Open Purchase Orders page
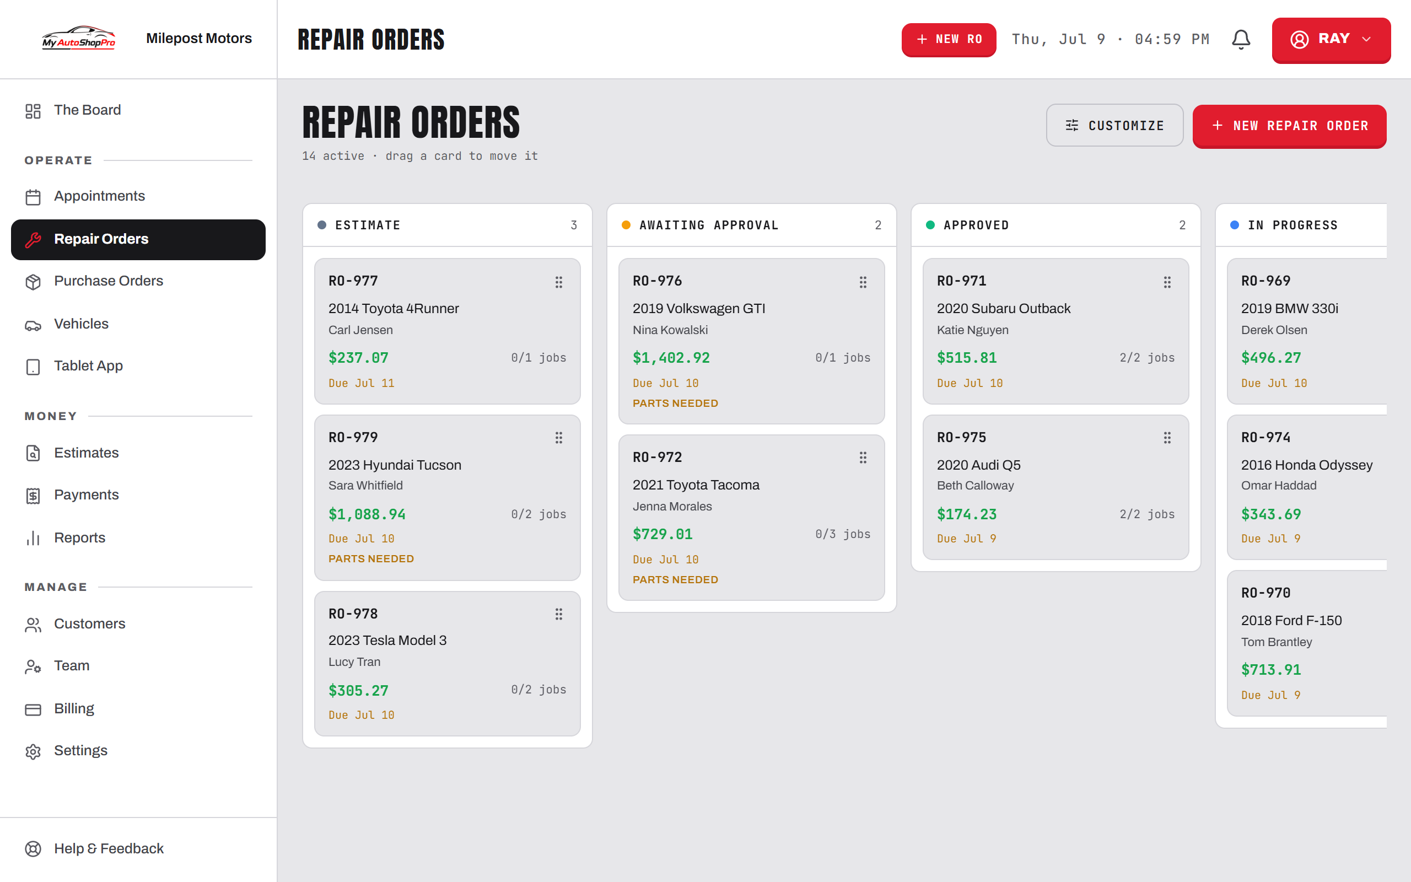 click(x=138, y=281)
